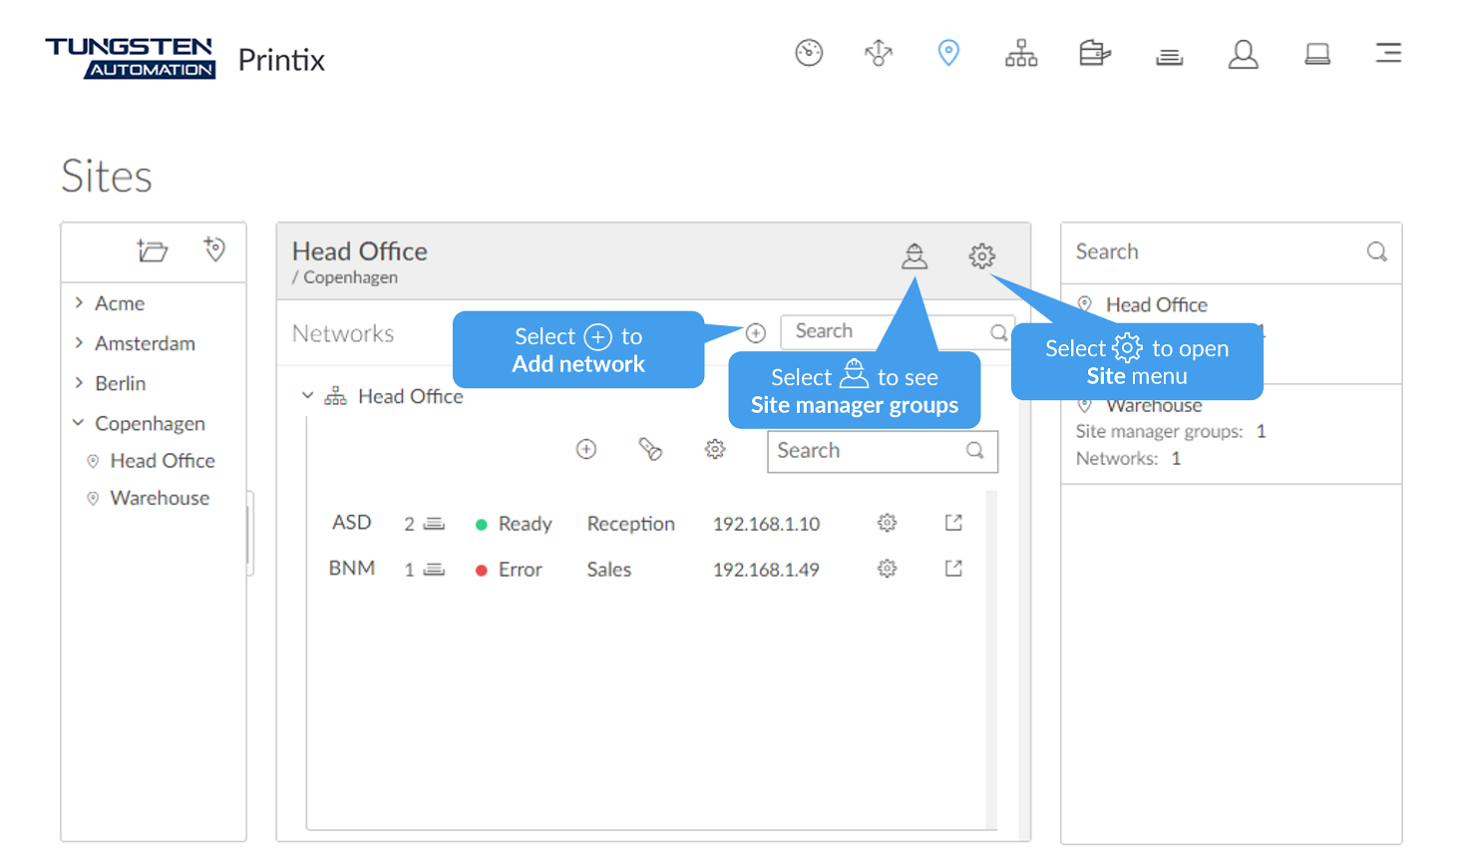
Task: Open the Head Office site menu gear
Action: [x=981, y=256]
